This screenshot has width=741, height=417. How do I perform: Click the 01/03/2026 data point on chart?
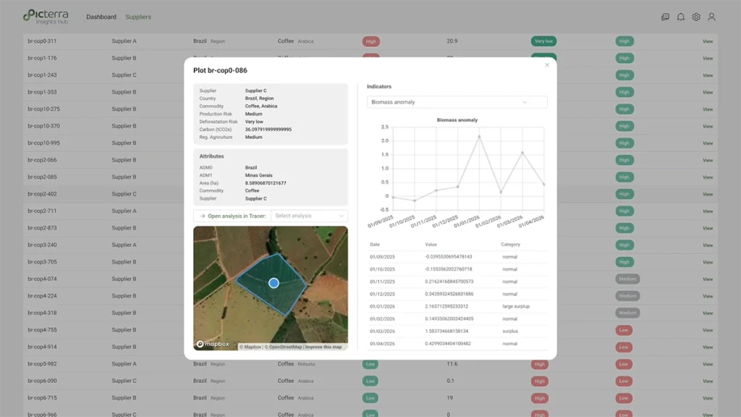pyautogui.click(x=522, y=153)
